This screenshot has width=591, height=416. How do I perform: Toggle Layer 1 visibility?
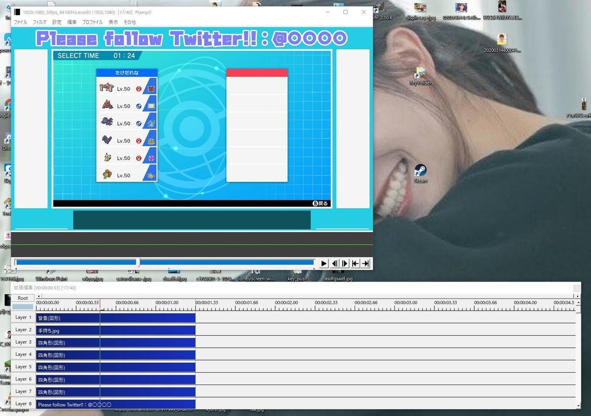(x=23, y=318)
